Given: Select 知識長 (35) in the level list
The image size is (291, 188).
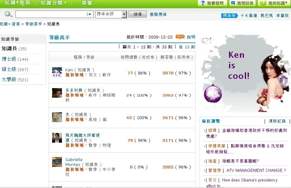Looking at the screenshot, I should tap(14, 49).
